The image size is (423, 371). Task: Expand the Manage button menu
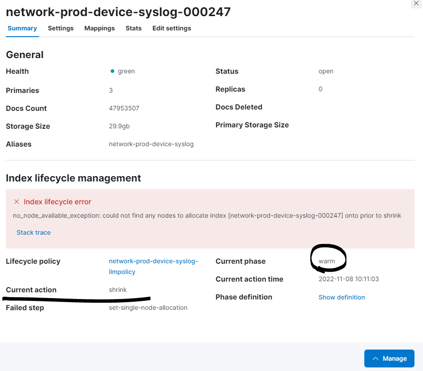coord(389,358)
